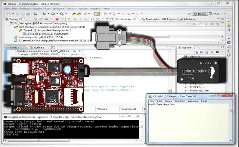
Task: Select main(void) : int in Outline
Action: pos(199,91)
